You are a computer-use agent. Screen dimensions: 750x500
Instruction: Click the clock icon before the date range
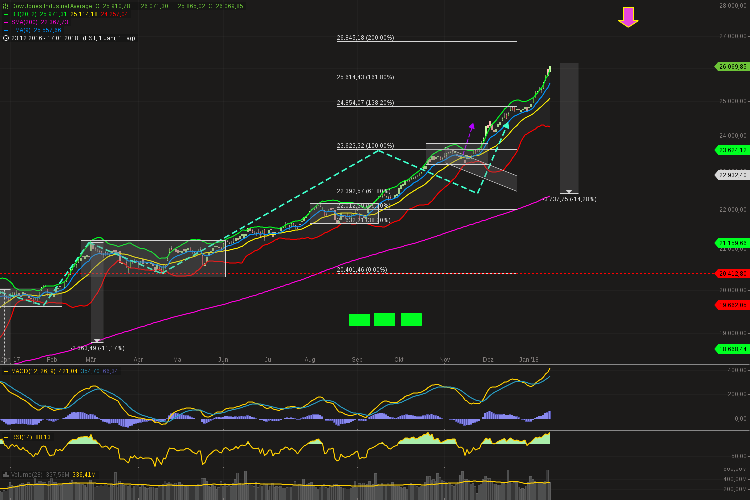coord(5,38)
